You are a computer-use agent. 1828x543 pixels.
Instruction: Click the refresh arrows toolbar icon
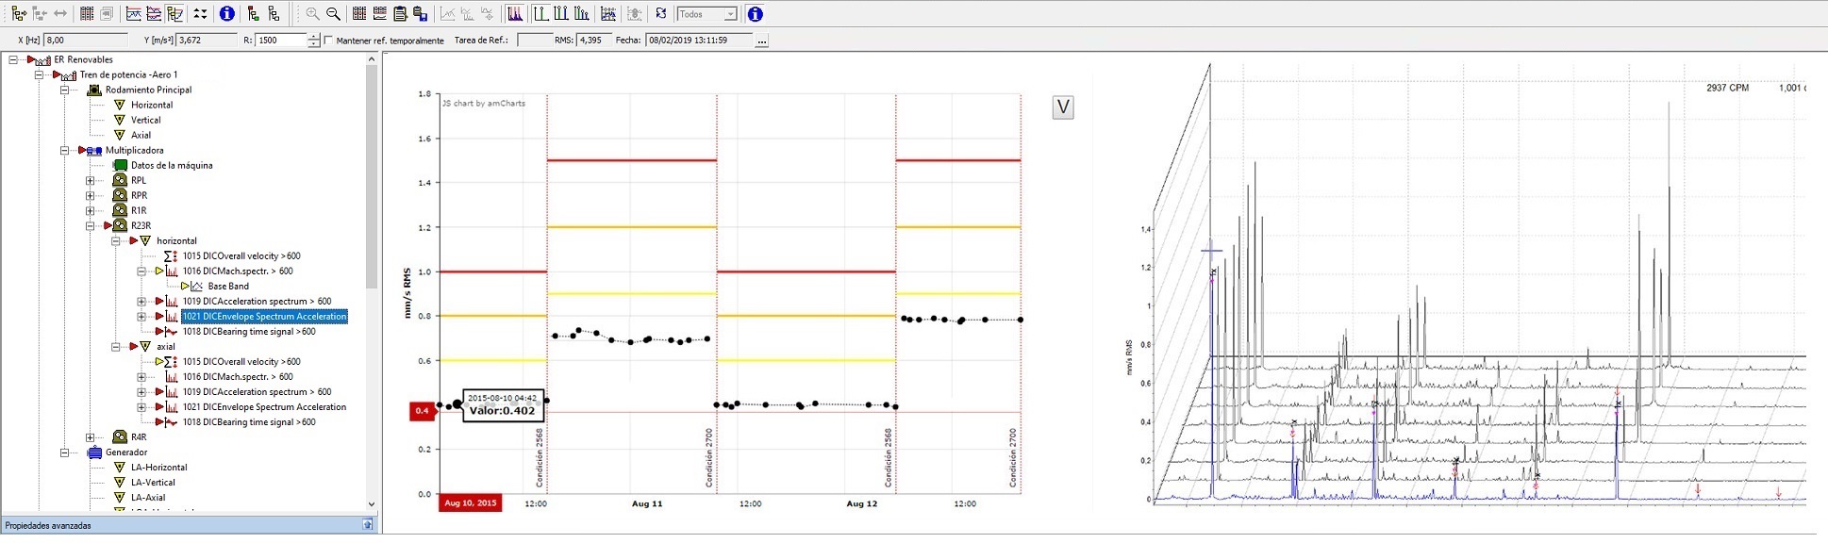point(661,14)
